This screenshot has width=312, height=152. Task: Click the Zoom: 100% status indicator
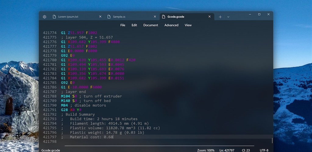tap(206, 150)
